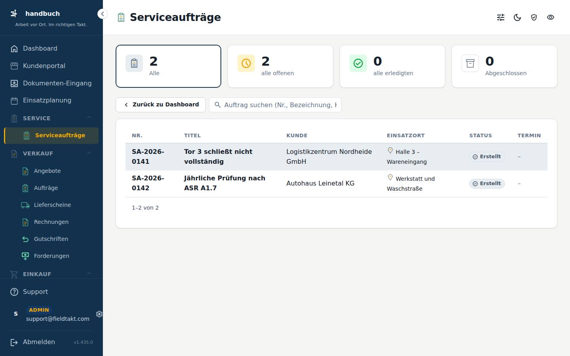
Task: Click location Werkstatt und Waschstraße
Action: pos(410,184)
